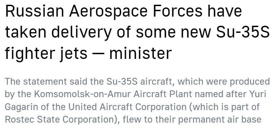
Task: Click the word "have" in the headline
Action: tap(224, 12)
